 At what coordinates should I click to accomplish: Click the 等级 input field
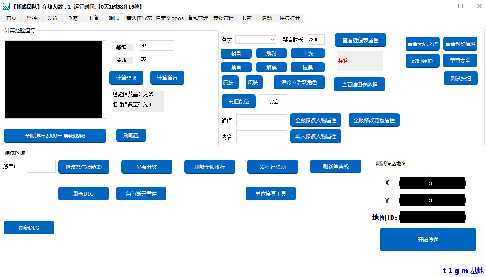[x=157, y=46]
